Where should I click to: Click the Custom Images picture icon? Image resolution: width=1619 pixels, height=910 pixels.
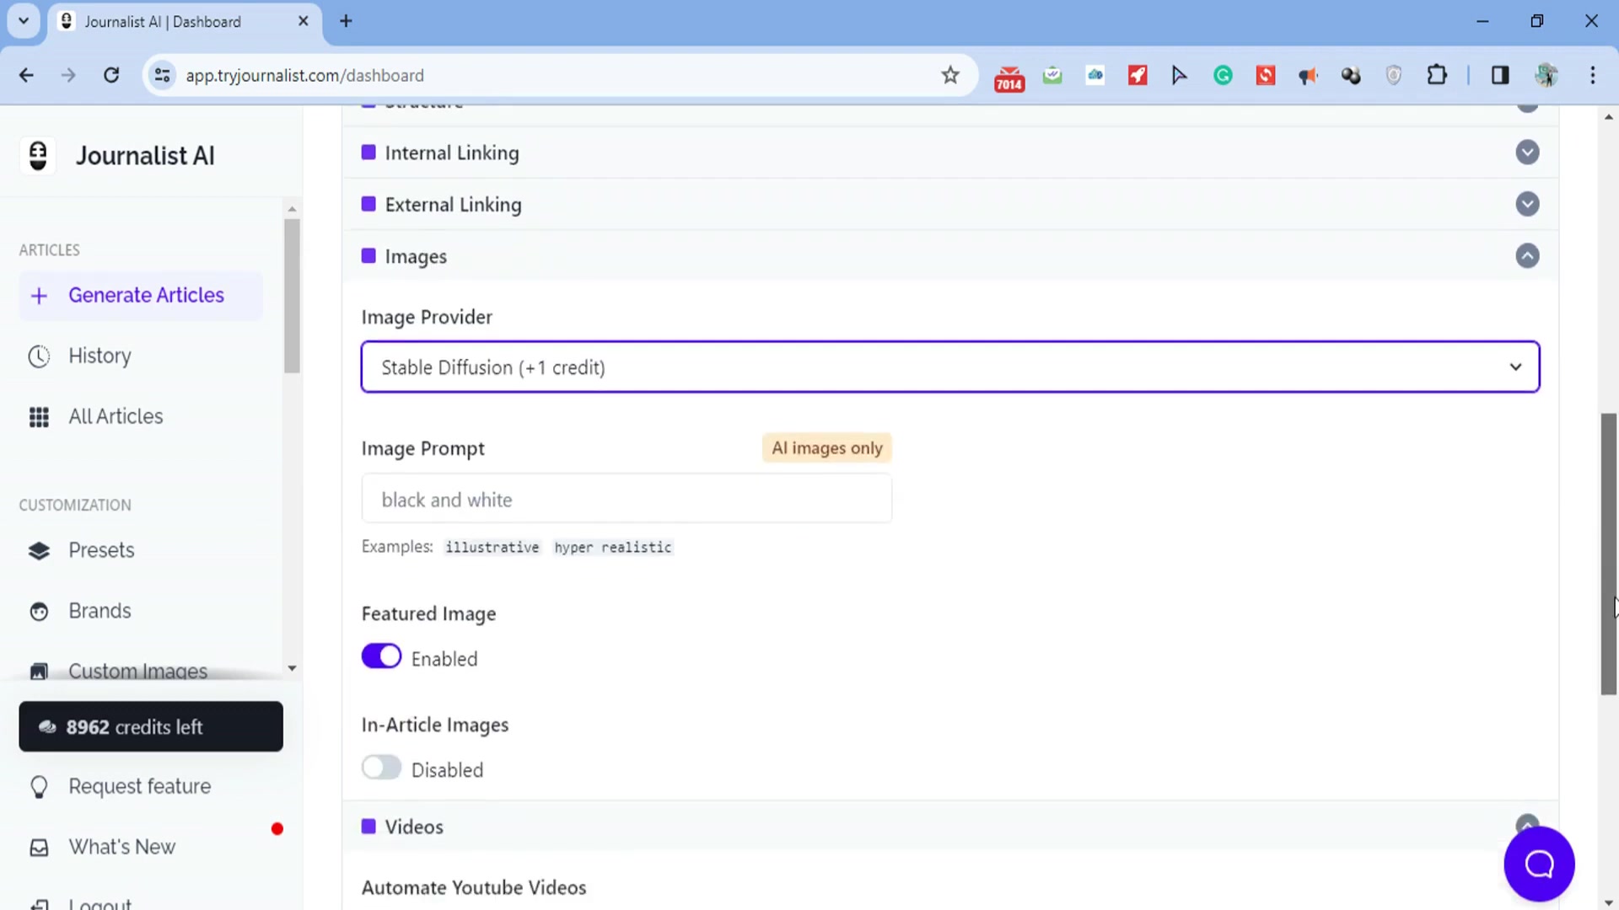[x=39, y=672]
